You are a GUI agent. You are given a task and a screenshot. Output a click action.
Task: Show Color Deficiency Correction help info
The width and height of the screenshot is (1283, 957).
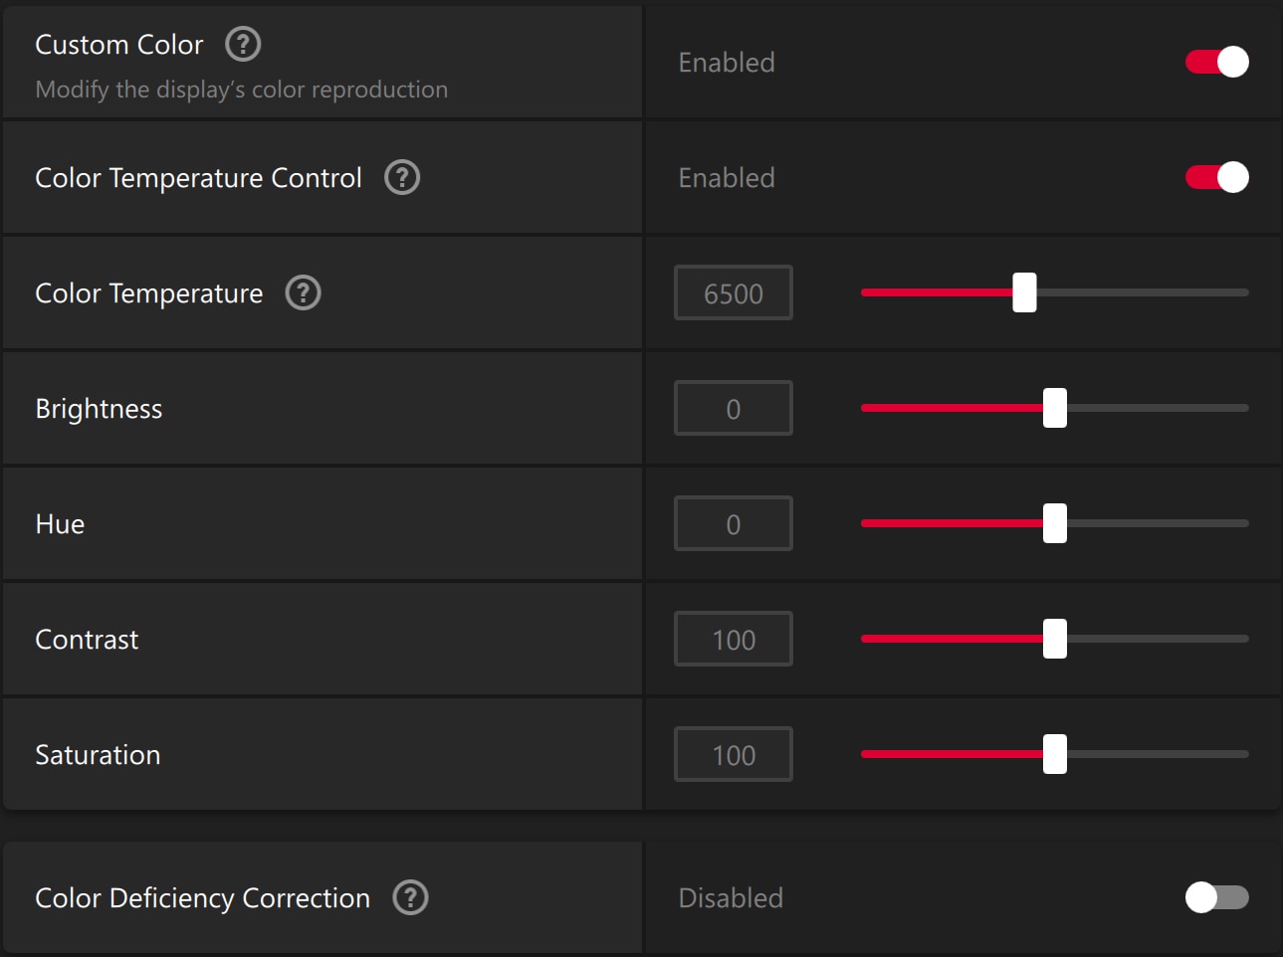click(x=410, y=897)
